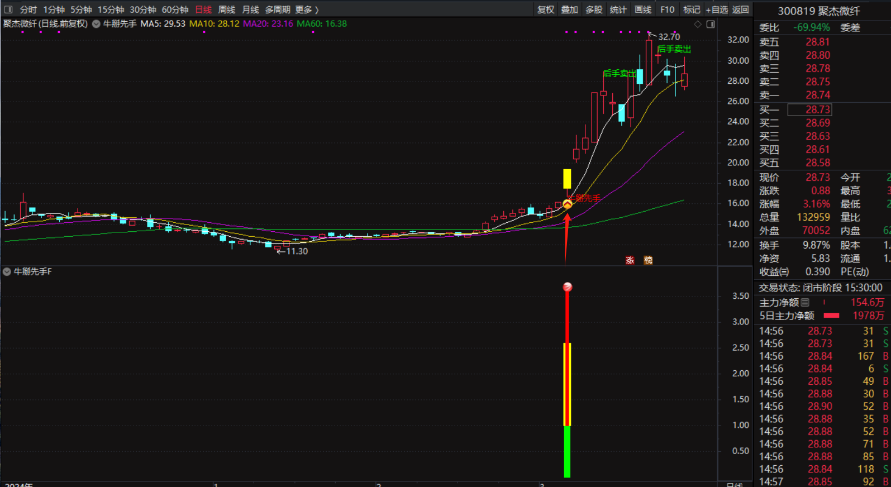The height and width of the screenshot is (487, 891).
Task: Switch to the 周线 weekly chart tab
Action: [226, 9]
